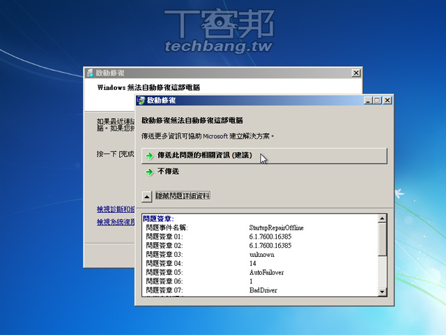Collapse details with the up-arrow expander button
The image size is (446, 335).
[147, 196]
